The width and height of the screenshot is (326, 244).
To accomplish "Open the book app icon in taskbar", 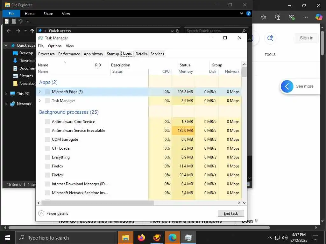I will point(157,238).
